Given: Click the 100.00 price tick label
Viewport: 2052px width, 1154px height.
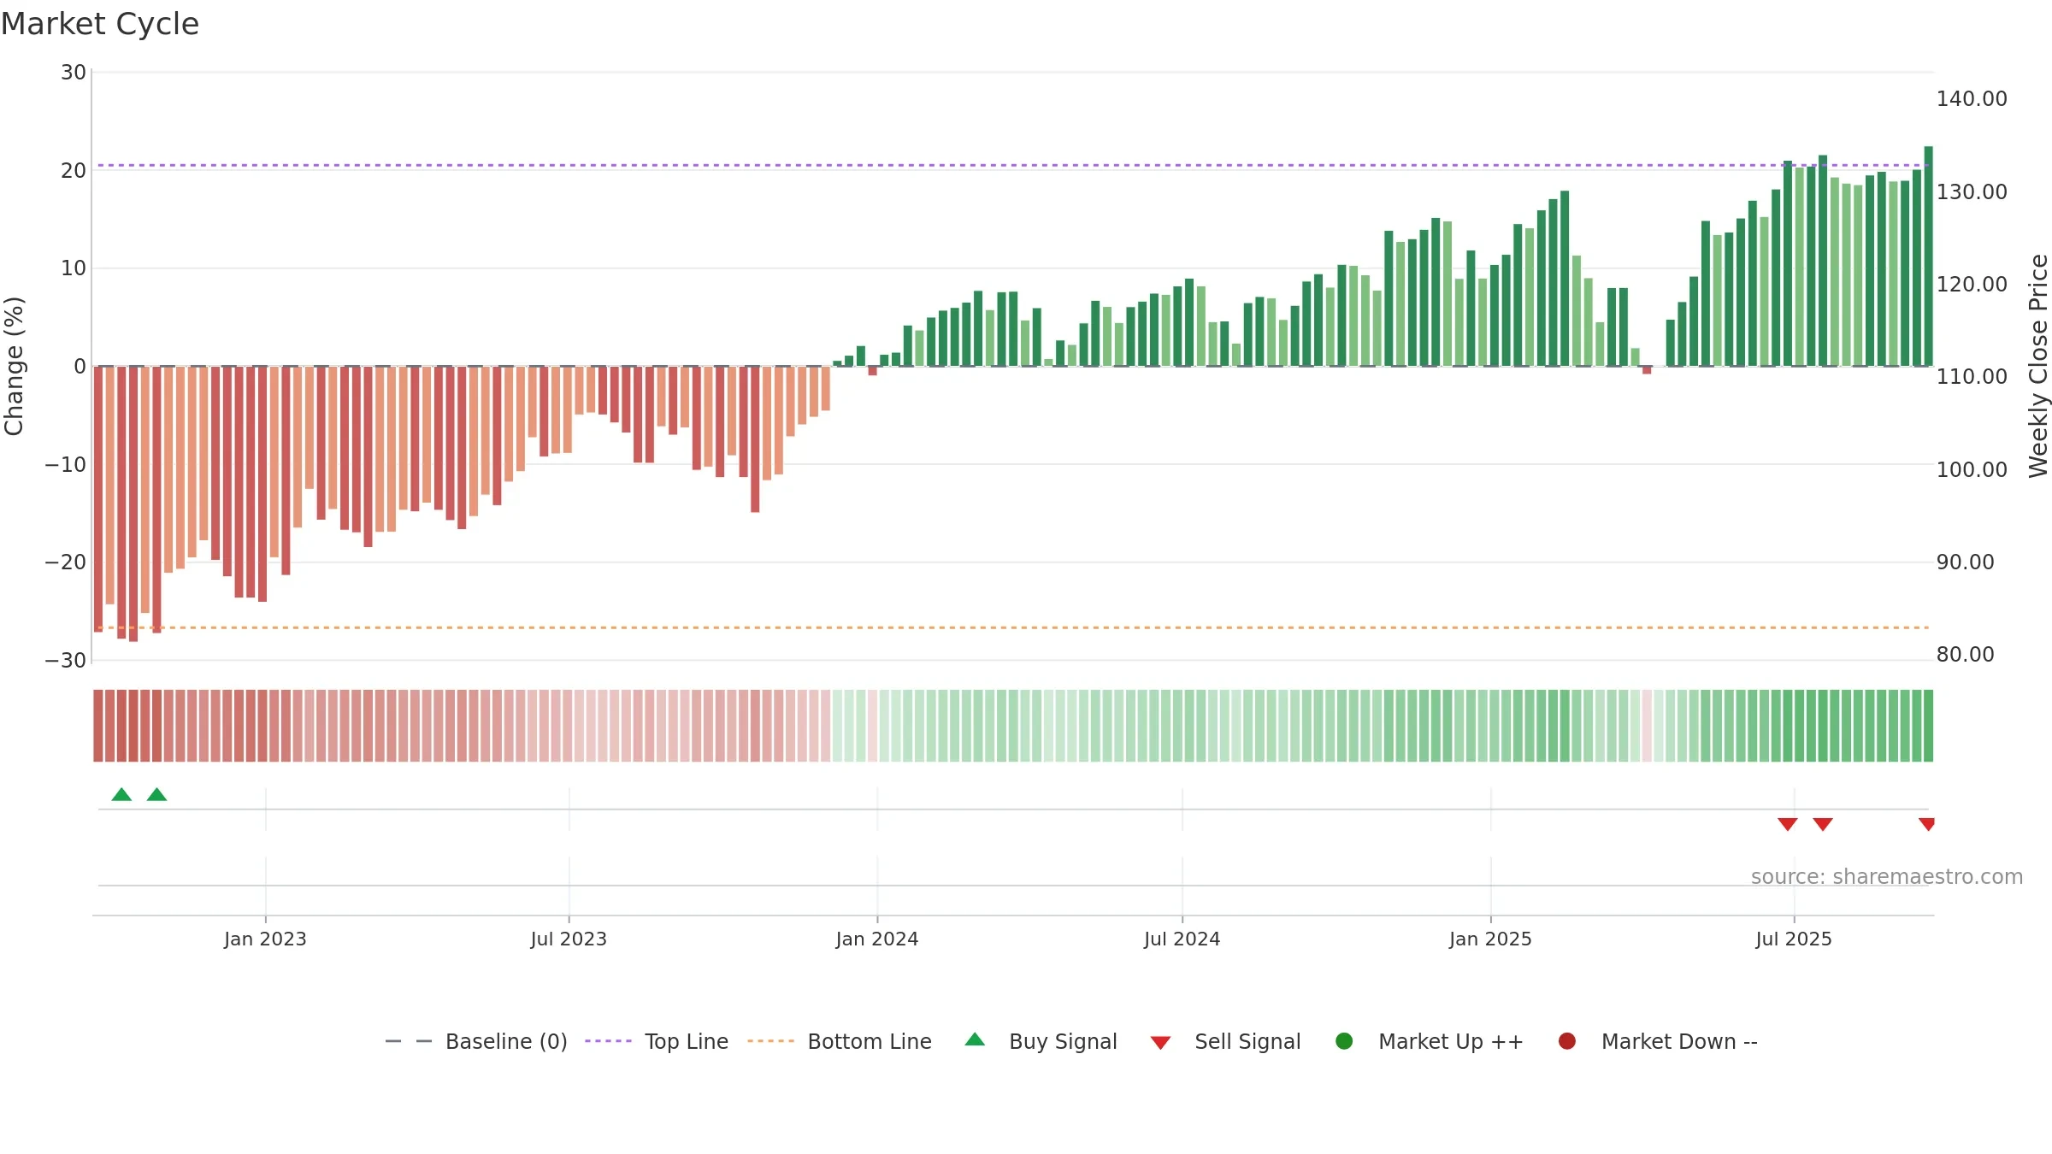Looking at the screenshot, I should (1972, 469).
